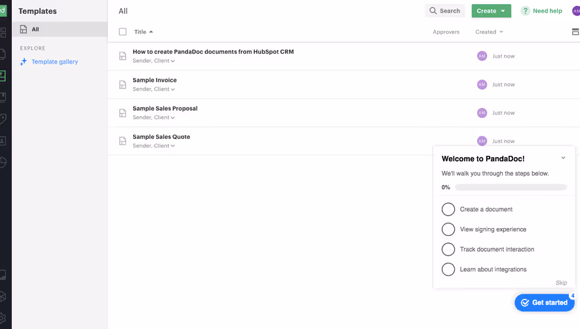Click the notification badge 4 on Get started

572,296
